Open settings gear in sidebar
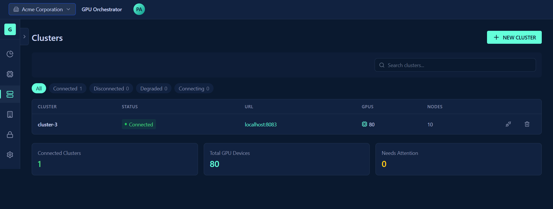Image resolution: width=553 pixels, height=209 pixels. 10,155
